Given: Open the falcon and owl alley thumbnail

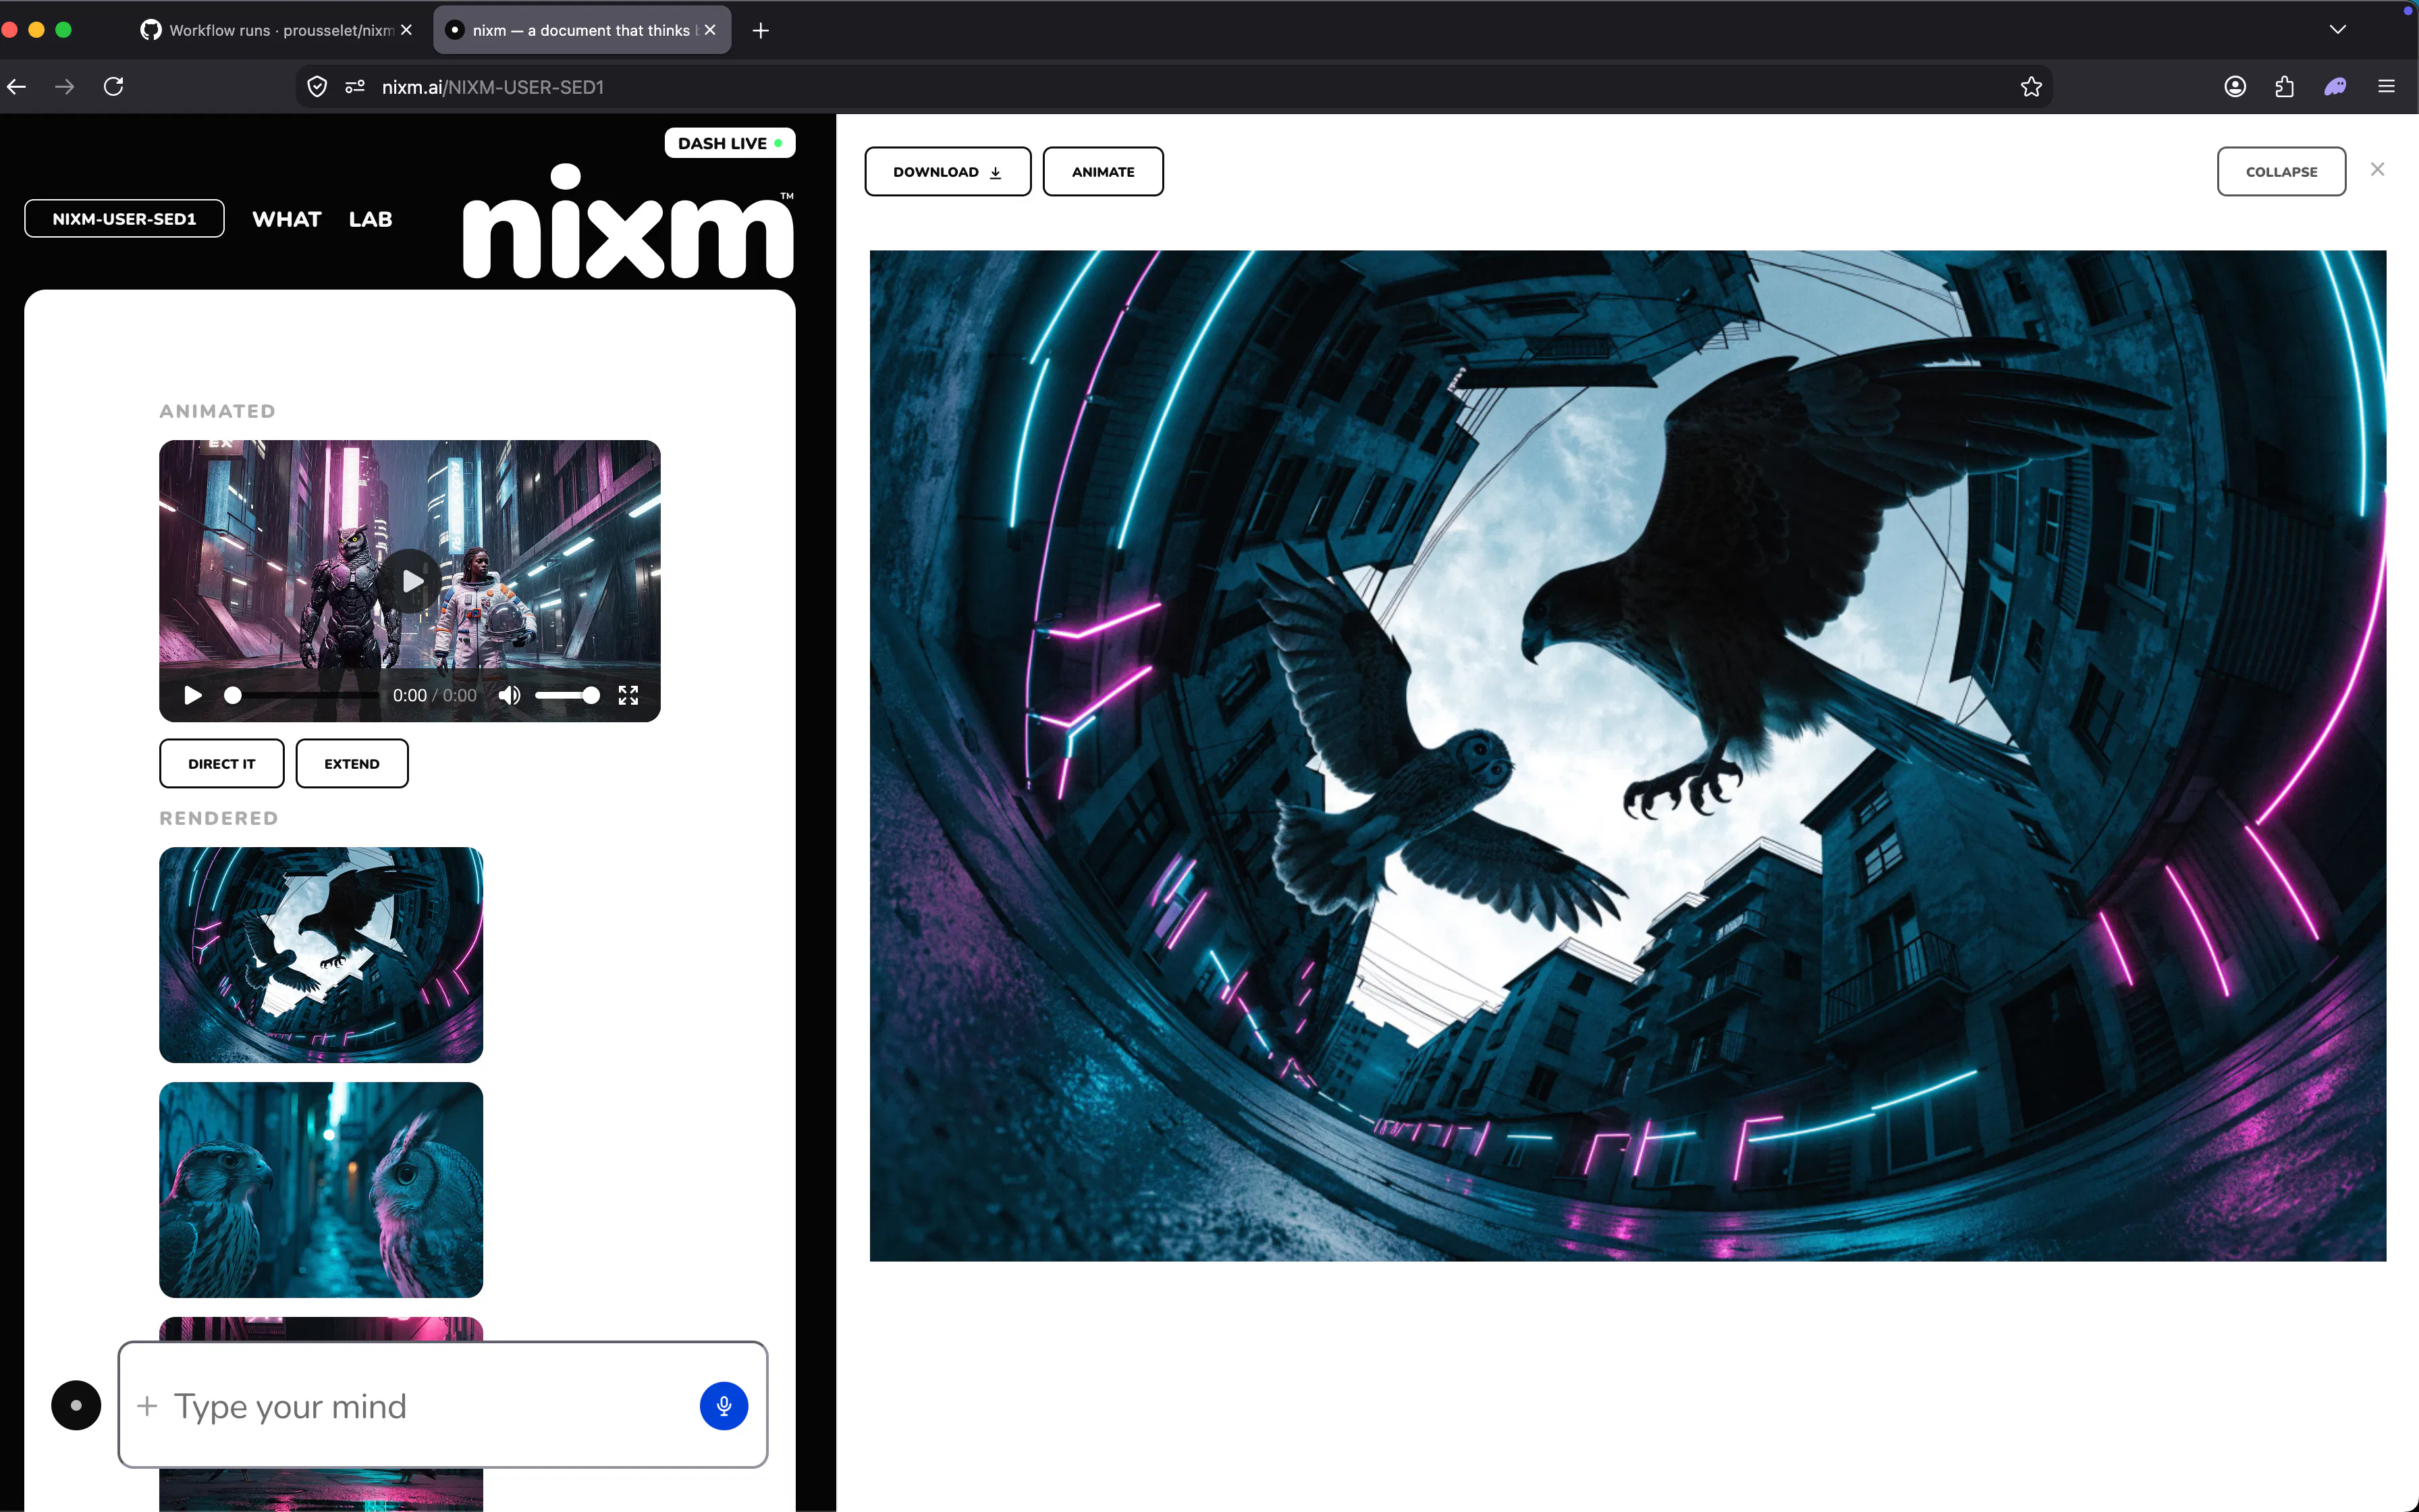Looking at the screenshot, I should click(321, 1190).
